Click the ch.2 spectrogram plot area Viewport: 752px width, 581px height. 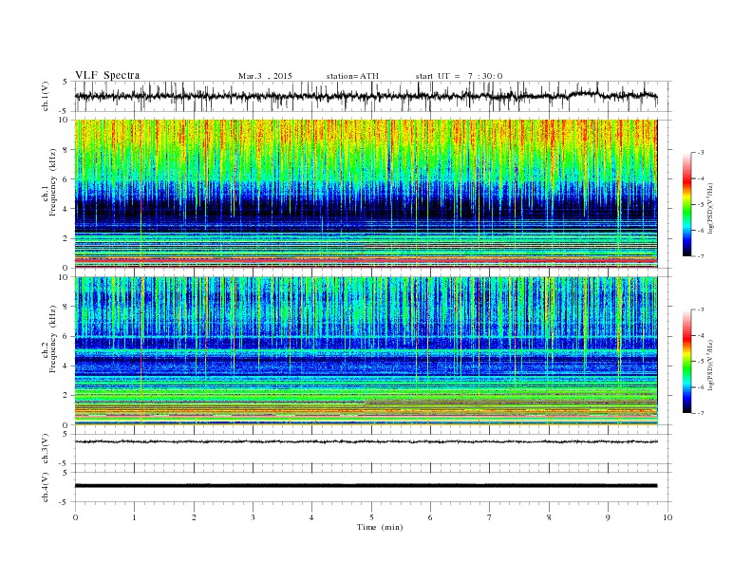point(366,350)
